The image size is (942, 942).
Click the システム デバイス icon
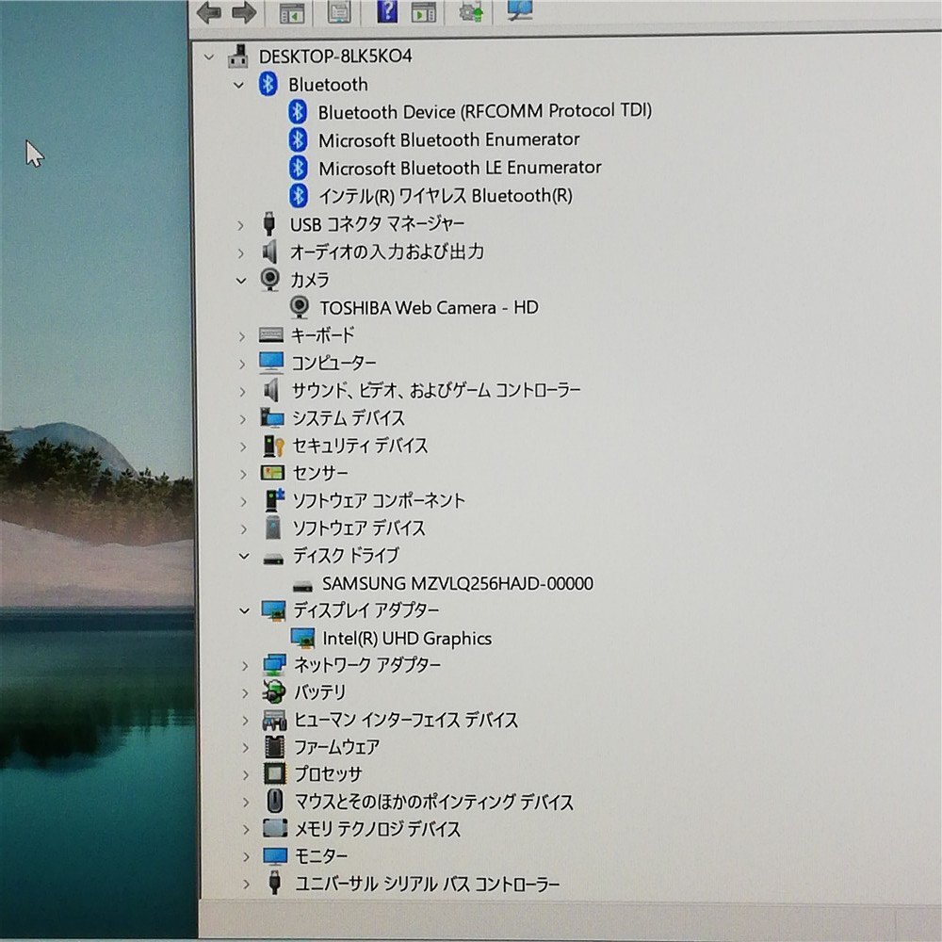pos(272,417)
